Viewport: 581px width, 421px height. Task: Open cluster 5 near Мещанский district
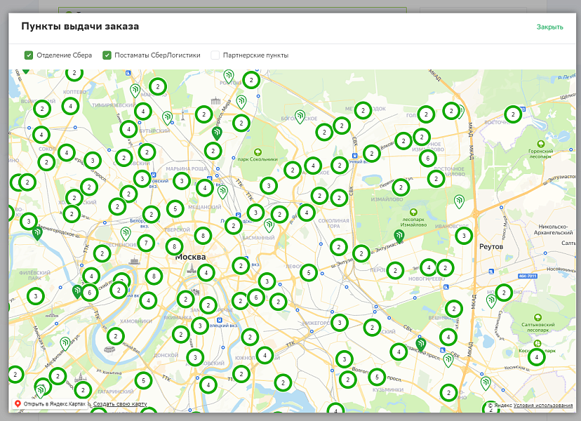tap(175, 208)
